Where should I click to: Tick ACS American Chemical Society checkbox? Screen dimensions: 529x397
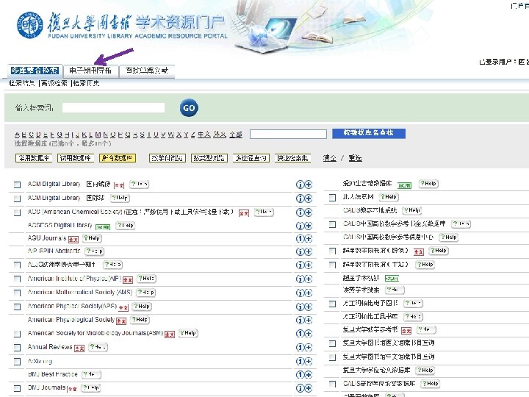coord(17,212)
